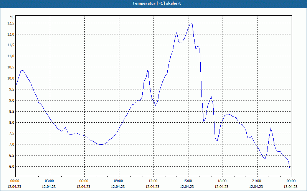Click the 6,0 y-axis value
This screenshot has width=307, height=191.
(x=12, y=167)
